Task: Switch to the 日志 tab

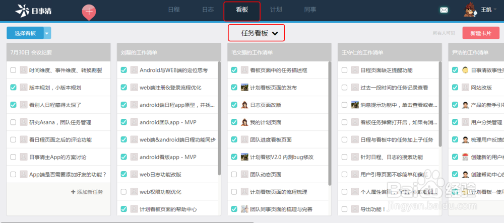Action: click(x=208, y=10)
